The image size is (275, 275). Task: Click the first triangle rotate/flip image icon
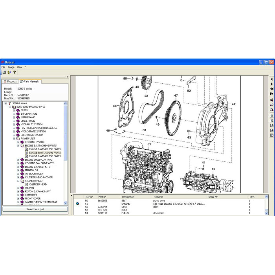tap(272, 100)
